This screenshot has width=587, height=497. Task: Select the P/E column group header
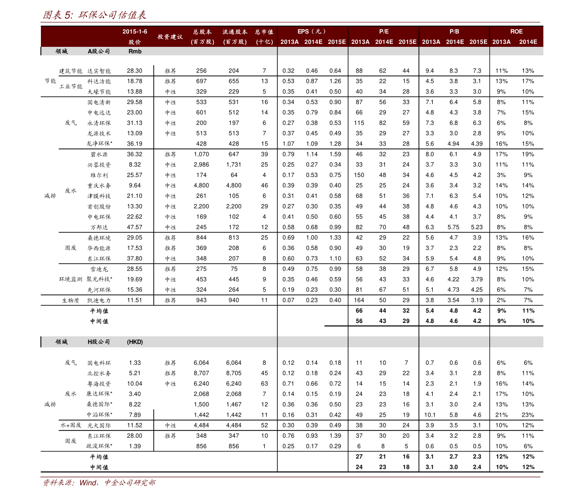(x=383, y=32)
